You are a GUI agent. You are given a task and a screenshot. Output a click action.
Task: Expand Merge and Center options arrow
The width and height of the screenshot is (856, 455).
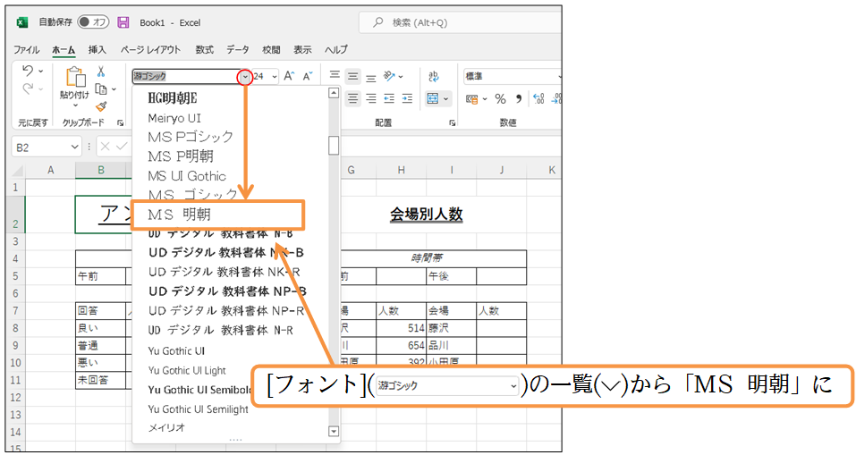click(445, 98)
